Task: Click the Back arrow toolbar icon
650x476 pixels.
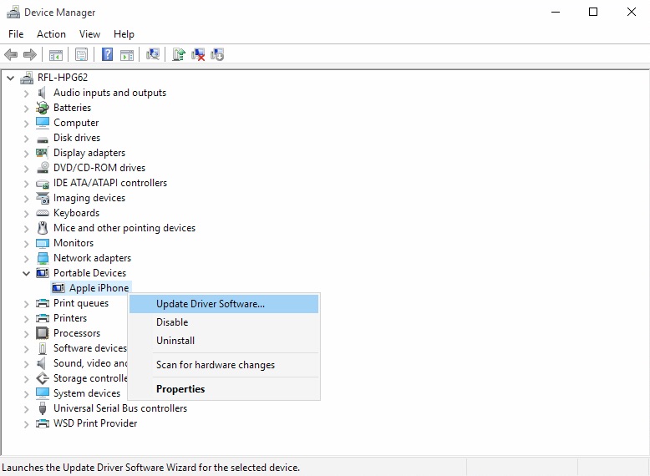Action: 11,55
